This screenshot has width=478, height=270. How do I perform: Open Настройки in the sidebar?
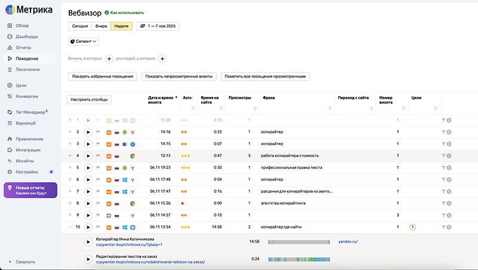26,172
